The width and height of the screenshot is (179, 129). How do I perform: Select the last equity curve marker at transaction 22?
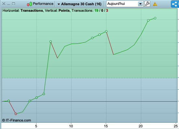point(155,18)
